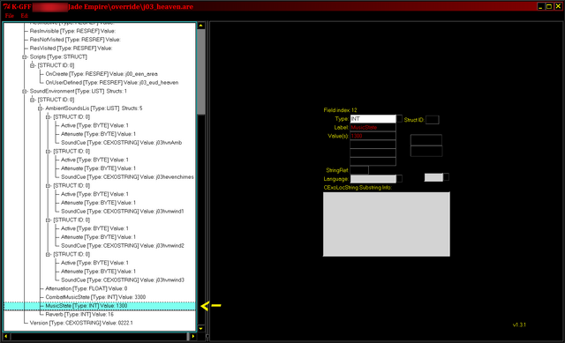
Task: Click the dropdown arrow beside Type field
Action: pyautogui.click(x=399, y=119)
